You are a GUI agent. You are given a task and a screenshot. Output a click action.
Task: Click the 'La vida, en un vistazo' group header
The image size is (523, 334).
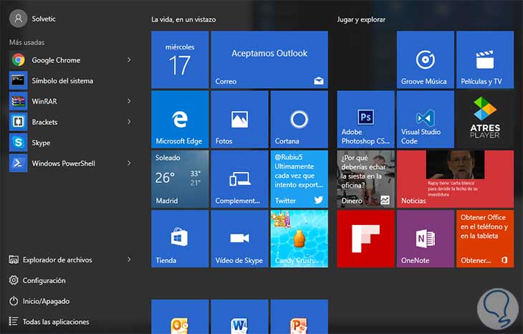[183, 19]
